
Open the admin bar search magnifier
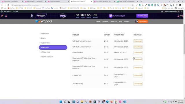[x=182, y=12]
